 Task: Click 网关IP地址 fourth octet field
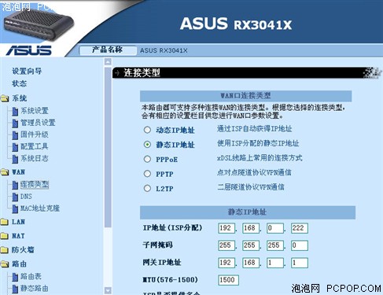(300, 263)
